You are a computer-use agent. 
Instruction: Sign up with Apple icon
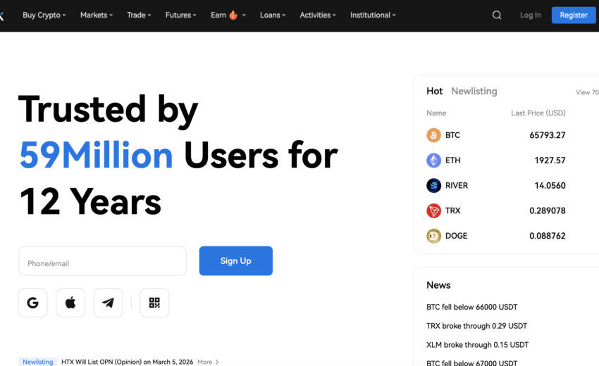(x=70, y=303)
